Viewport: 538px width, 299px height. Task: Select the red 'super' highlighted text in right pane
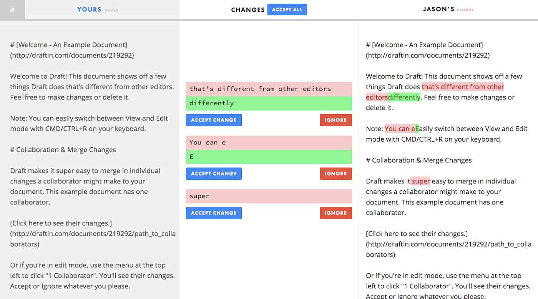click(x=421, y=181)
